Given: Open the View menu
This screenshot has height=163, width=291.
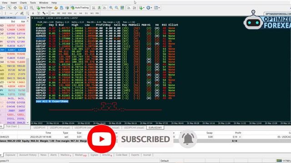Looking at the screenshot, I should click(x=5, y=3).
